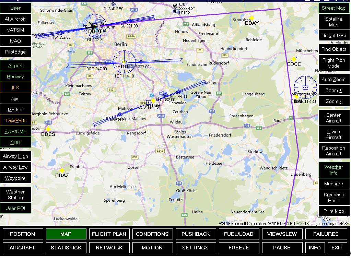Toggle AI Aircraft display
Screen dimensions: 351x259
[x=15, y=19]
